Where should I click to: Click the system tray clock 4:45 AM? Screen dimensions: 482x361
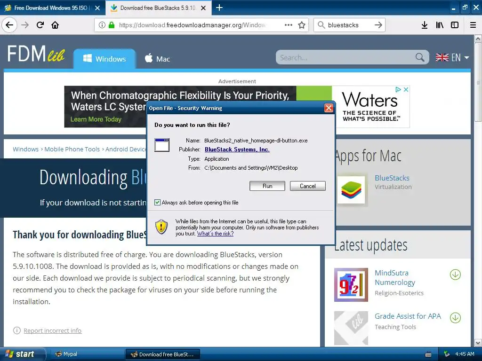(x=465, y=354)
